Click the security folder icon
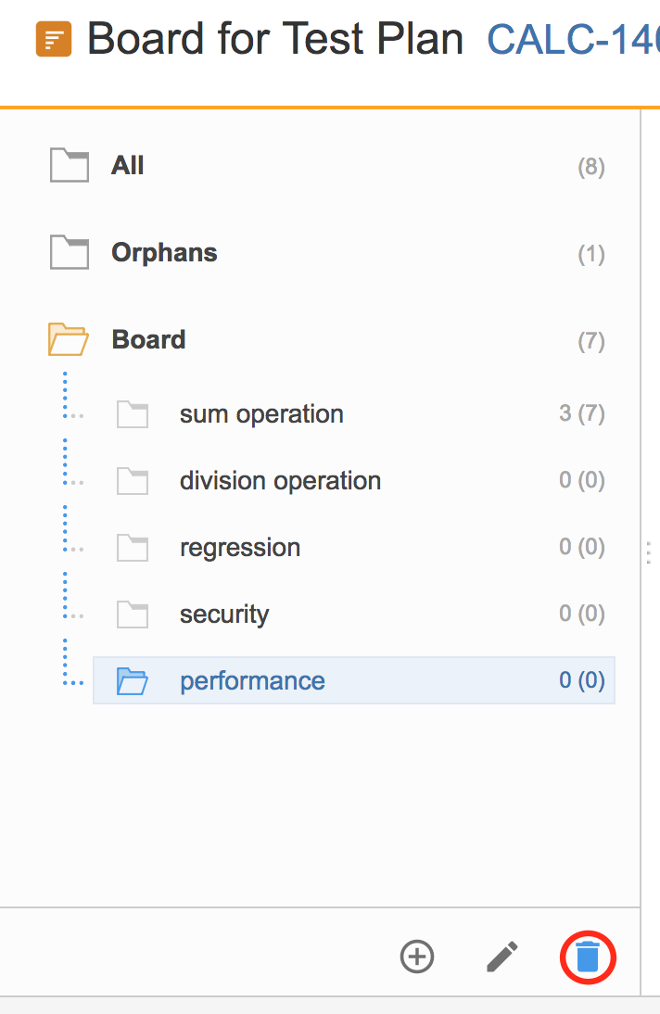Viewport: 660px width, 1014px height. pos(133,615)
